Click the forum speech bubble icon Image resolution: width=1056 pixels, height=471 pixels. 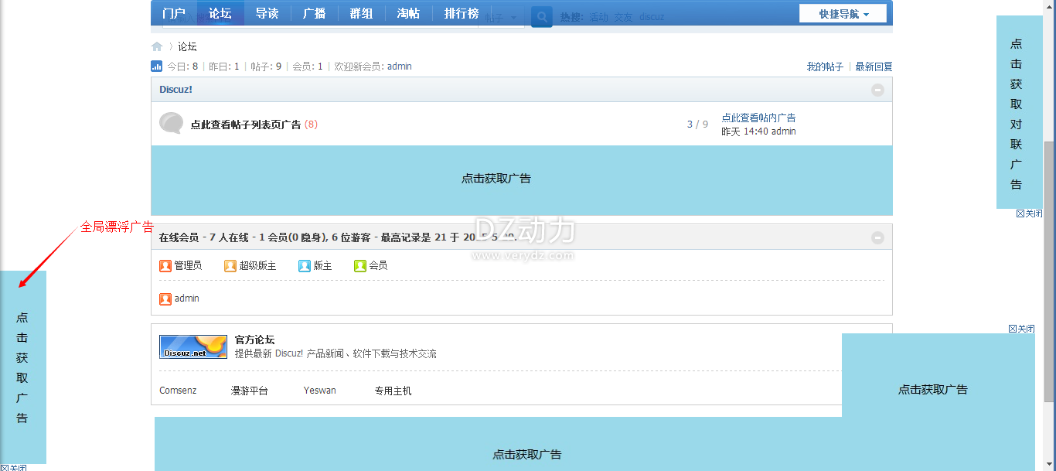171,123
